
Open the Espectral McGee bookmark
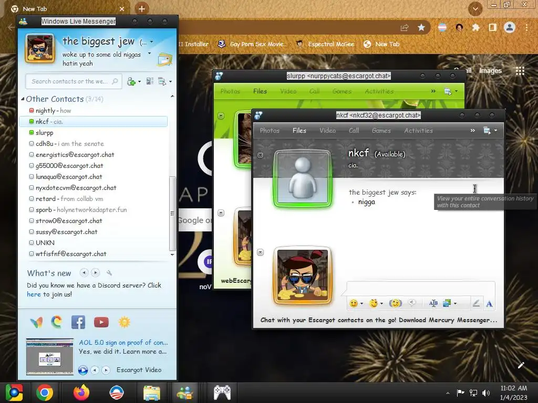pos(325,44)
